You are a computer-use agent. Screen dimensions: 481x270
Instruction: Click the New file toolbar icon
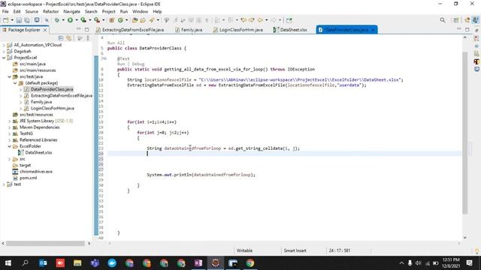click(5, 20)
